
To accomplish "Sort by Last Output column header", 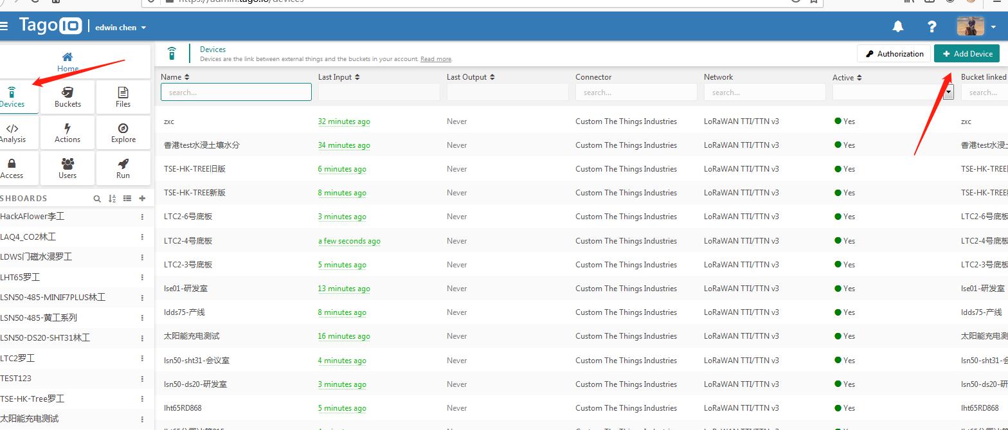I will pyautogui.click(x=471, y=77).
